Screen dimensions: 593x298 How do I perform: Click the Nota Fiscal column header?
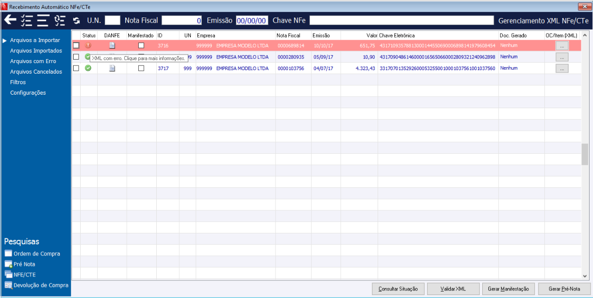click(293, 35)
